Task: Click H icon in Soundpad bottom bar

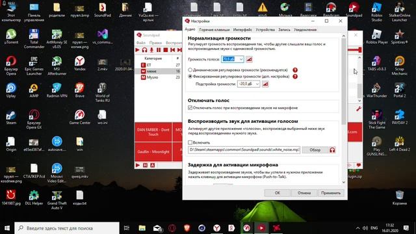Action: point(145,165)
